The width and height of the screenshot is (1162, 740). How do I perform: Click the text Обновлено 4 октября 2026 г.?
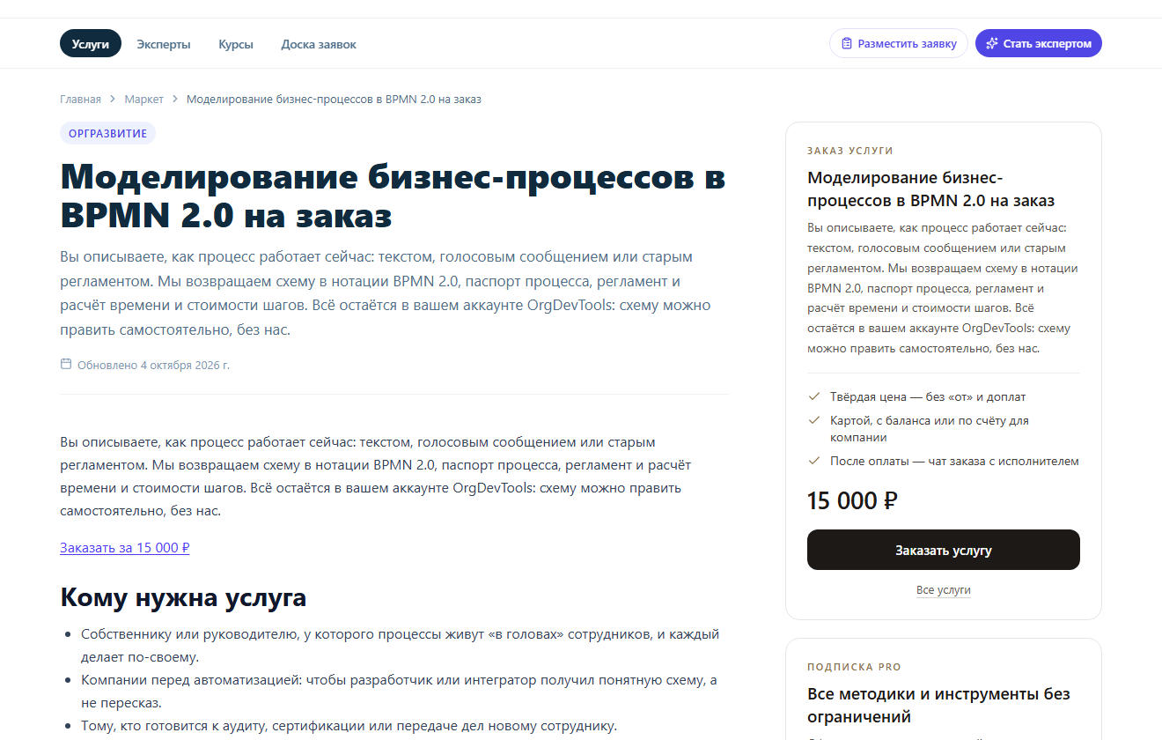[153, 365]
